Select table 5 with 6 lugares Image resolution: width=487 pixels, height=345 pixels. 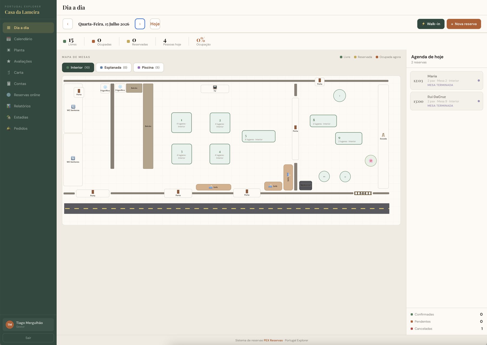click(259, 136)
